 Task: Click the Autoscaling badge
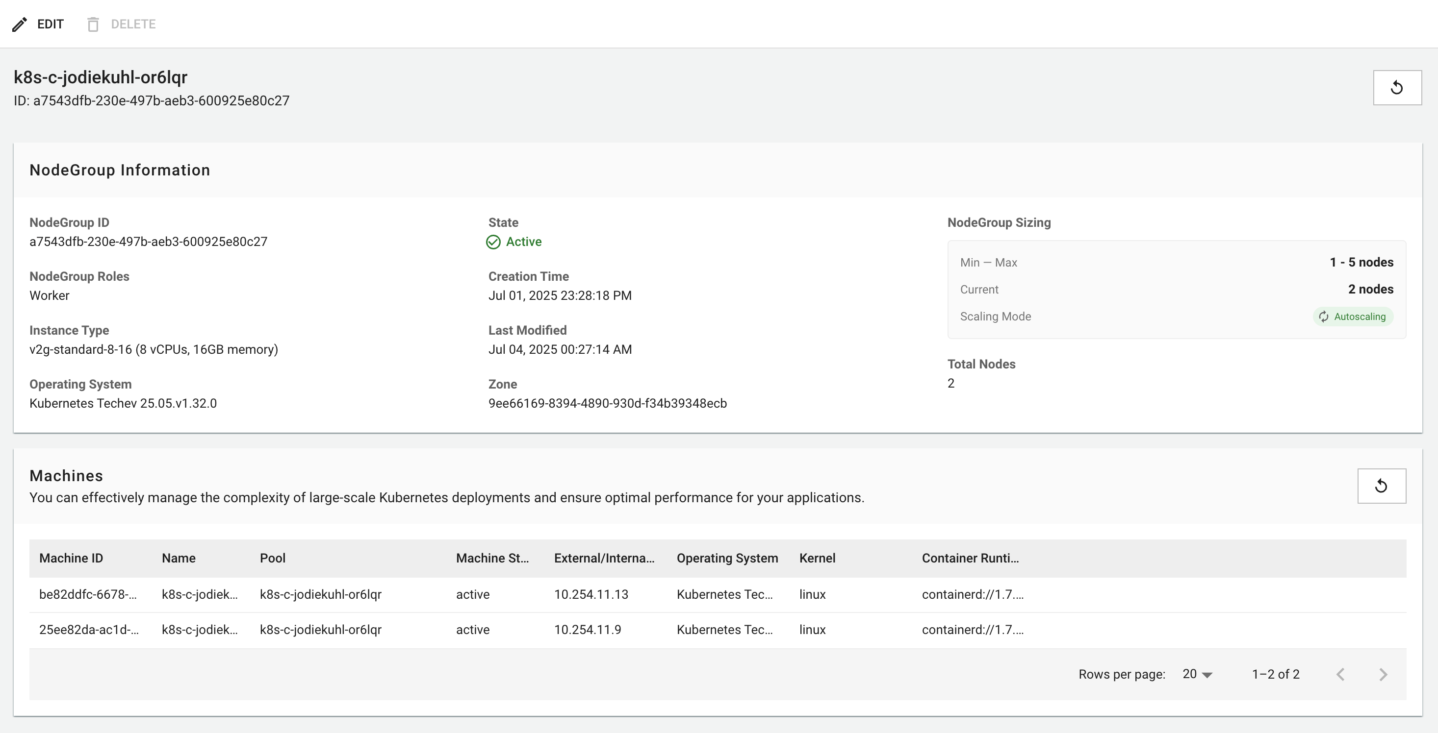click(1353, 317)
